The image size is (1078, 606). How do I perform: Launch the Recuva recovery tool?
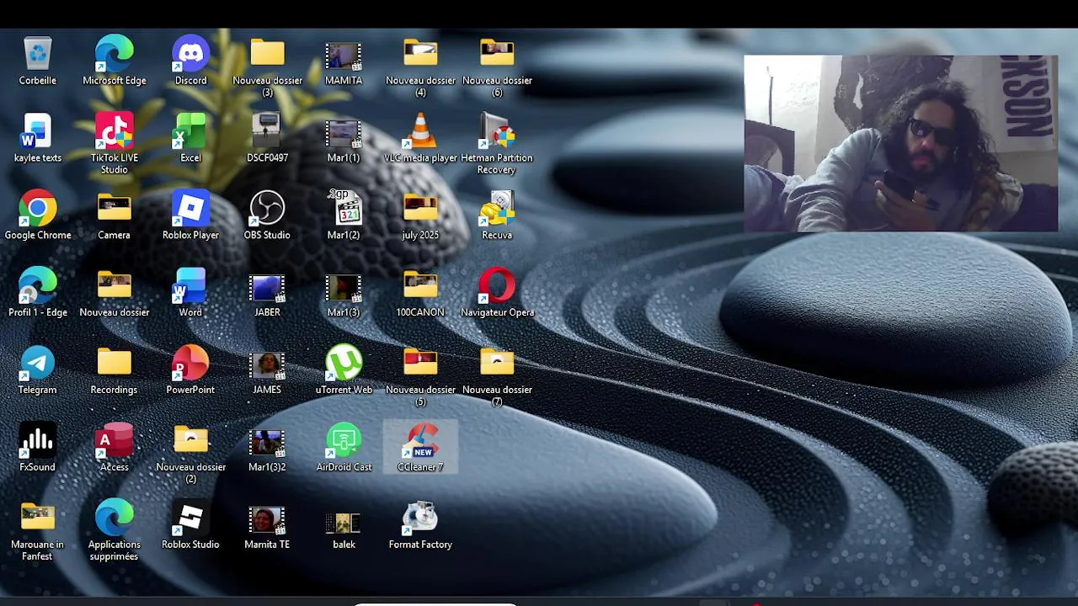click(497, 209)
